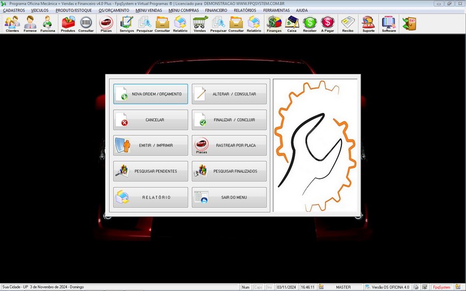Click the FpqSystem status bar logo
Screen dimensions: 466x291
(x=442, y=287)
